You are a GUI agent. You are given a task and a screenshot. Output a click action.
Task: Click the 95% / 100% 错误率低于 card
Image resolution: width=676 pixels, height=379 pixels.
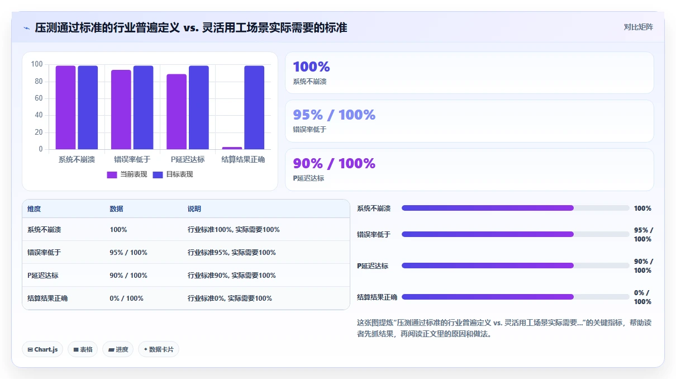(x=469, y=121)
